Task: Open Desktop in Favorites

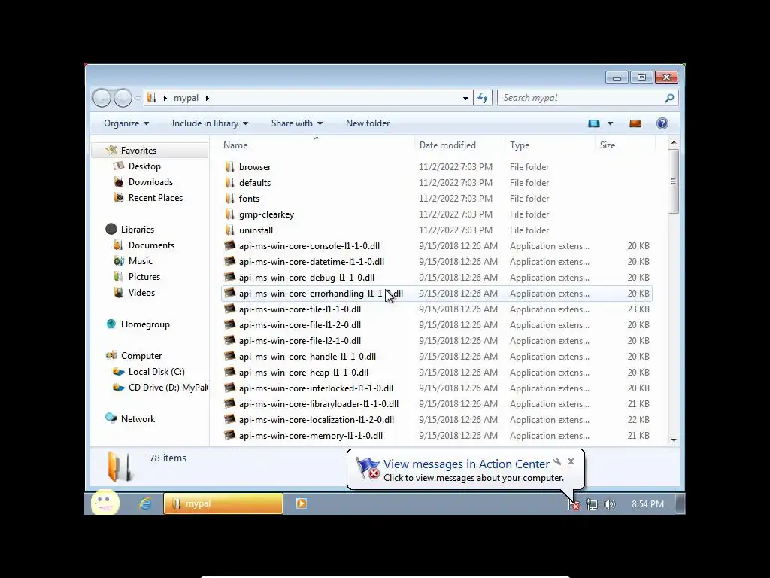Action: (x=144, y=166)
